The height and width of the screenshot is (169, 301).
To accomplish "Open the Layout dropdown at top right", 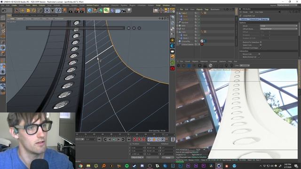I will click(287, 5).
